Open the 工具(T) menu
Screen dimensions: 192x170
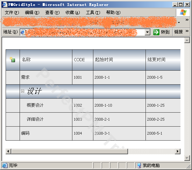click(93, 13)
